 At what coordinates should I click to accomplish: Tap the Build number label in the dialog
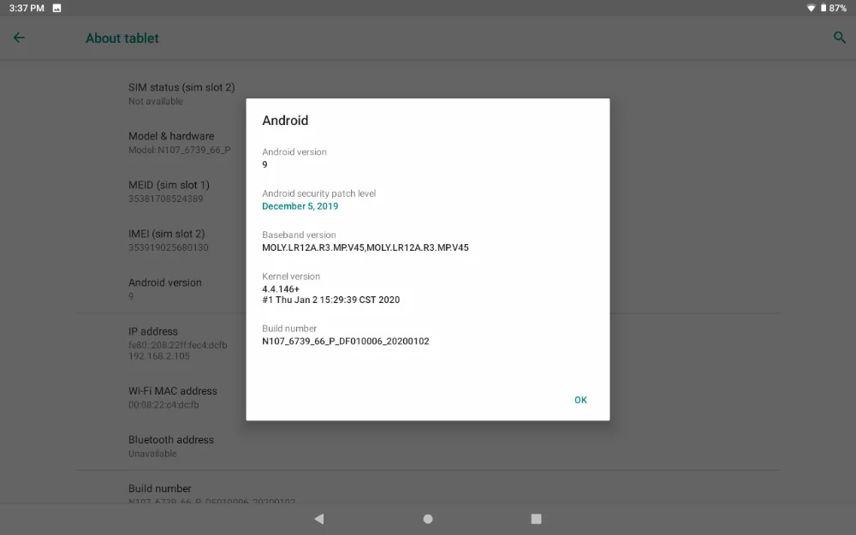click(289, 329)
